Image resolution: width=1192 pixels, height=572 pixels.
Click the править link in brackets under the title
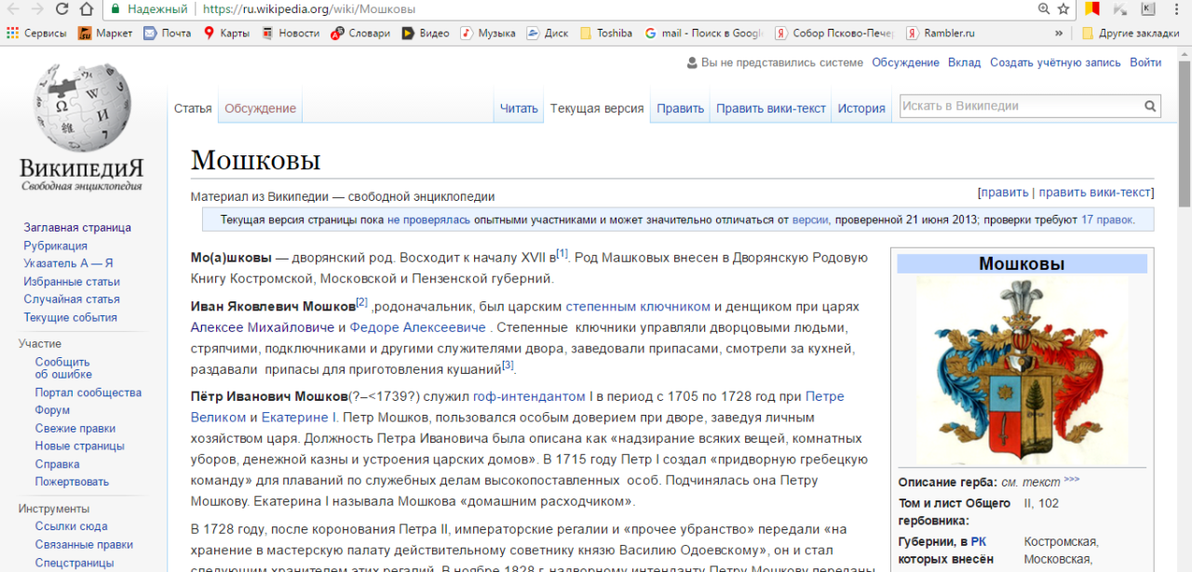click(1005, 193)
